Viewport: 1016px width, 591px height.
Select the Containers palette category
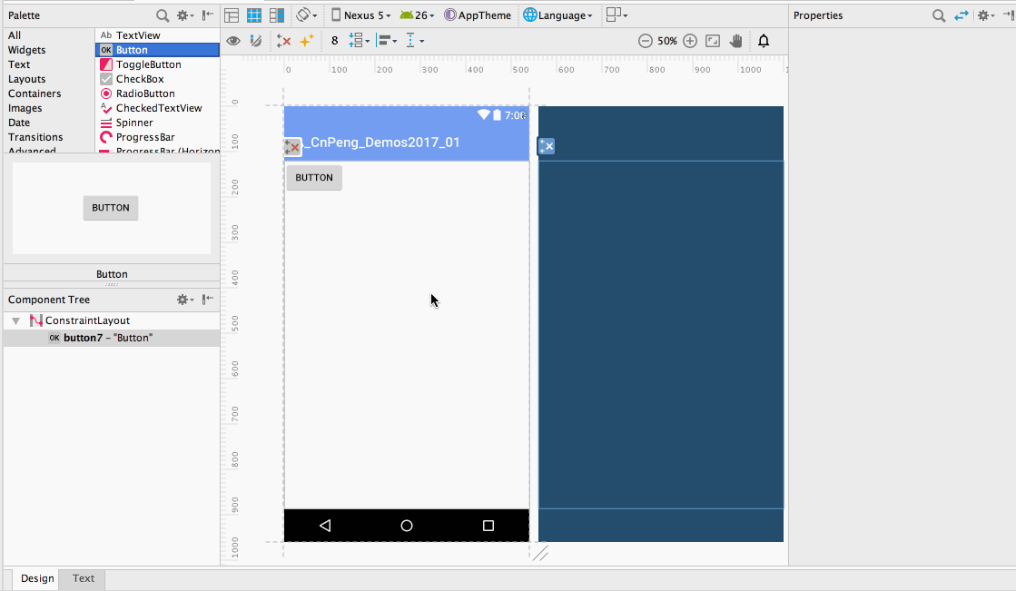coord(35,94)
